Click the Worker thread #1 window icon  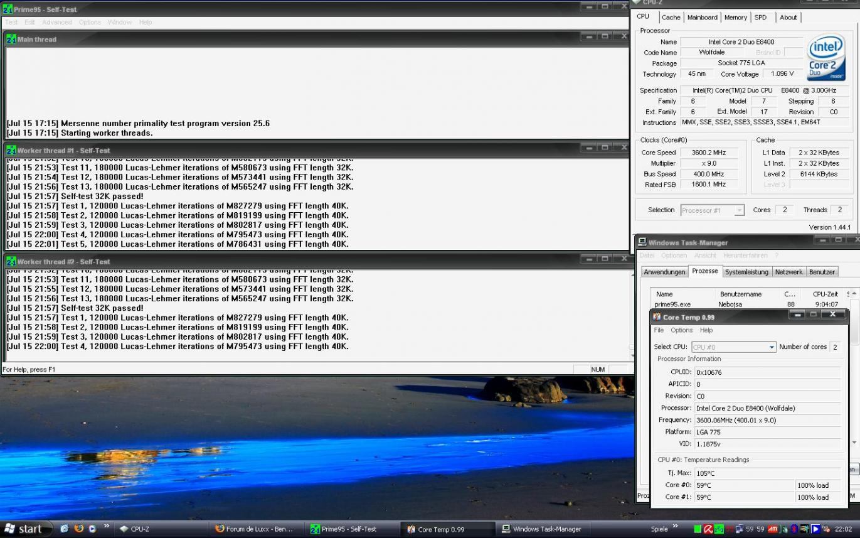pyautogui.click(x=11, y=150)
